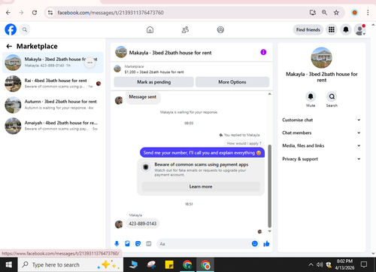Click Mark as pending button

[153, 82]
